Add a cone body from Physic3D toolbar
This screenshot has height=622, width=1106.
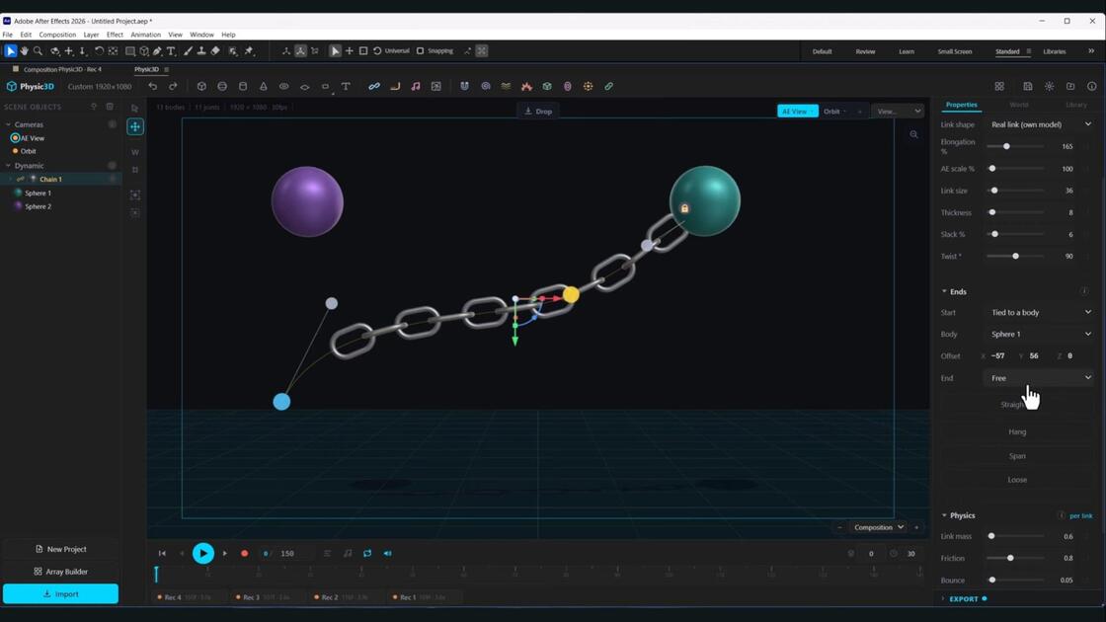tap(263, 86)
